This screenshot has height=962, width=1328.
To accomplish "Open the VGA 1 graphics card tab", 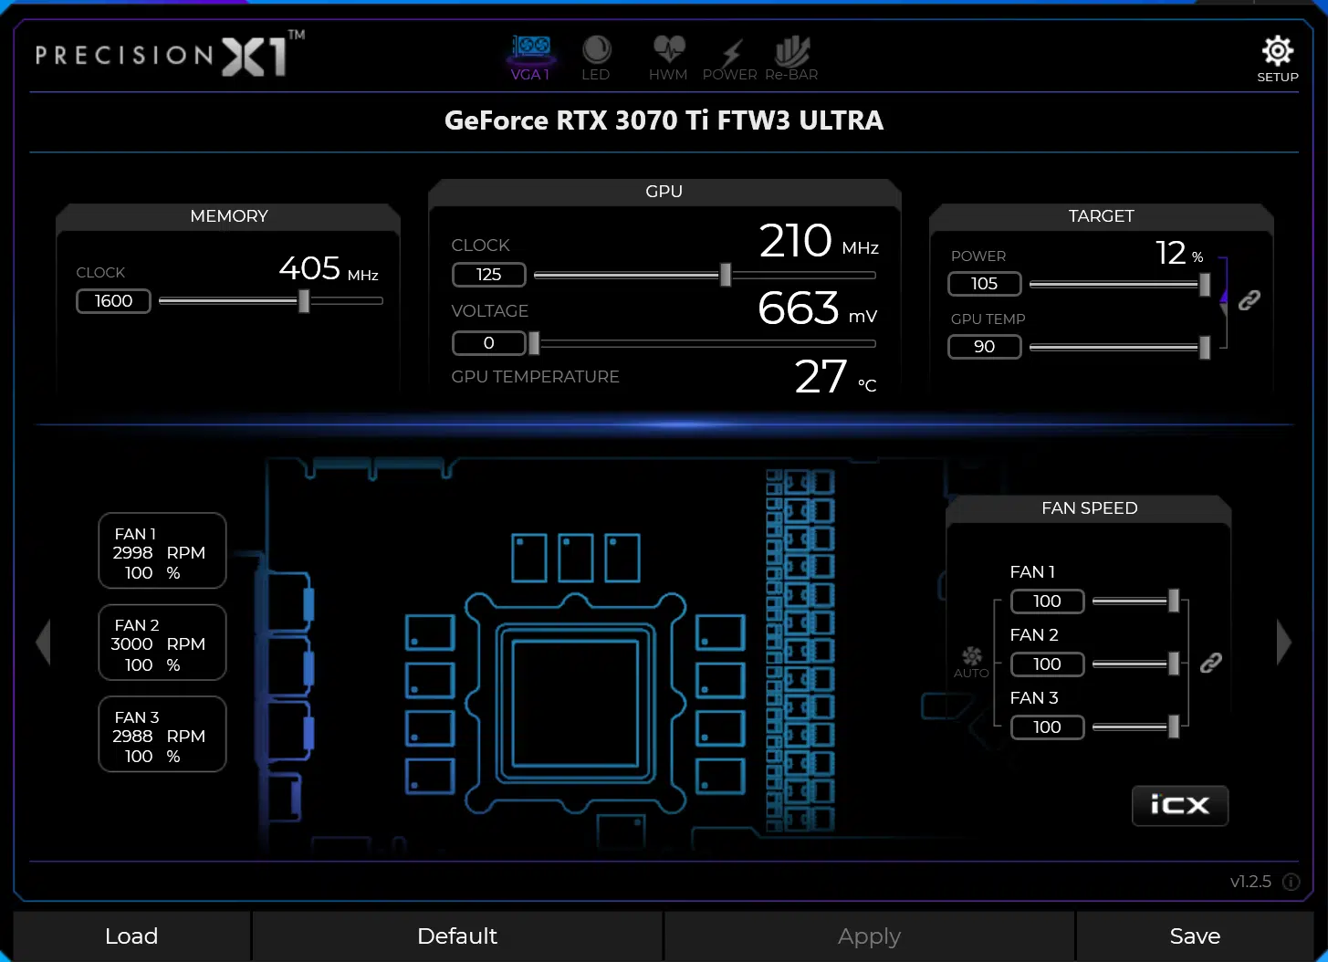I will (x=530, y=58).
